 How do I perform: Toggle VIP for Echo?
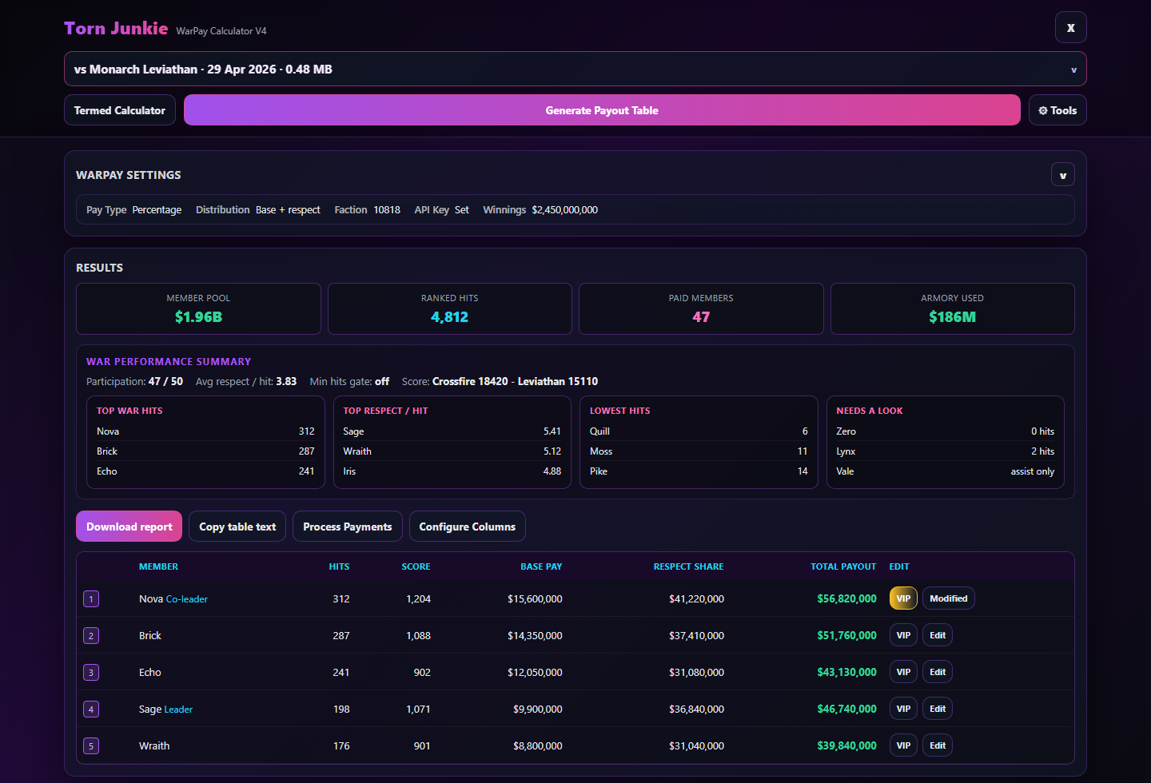(x=903, y=672)
